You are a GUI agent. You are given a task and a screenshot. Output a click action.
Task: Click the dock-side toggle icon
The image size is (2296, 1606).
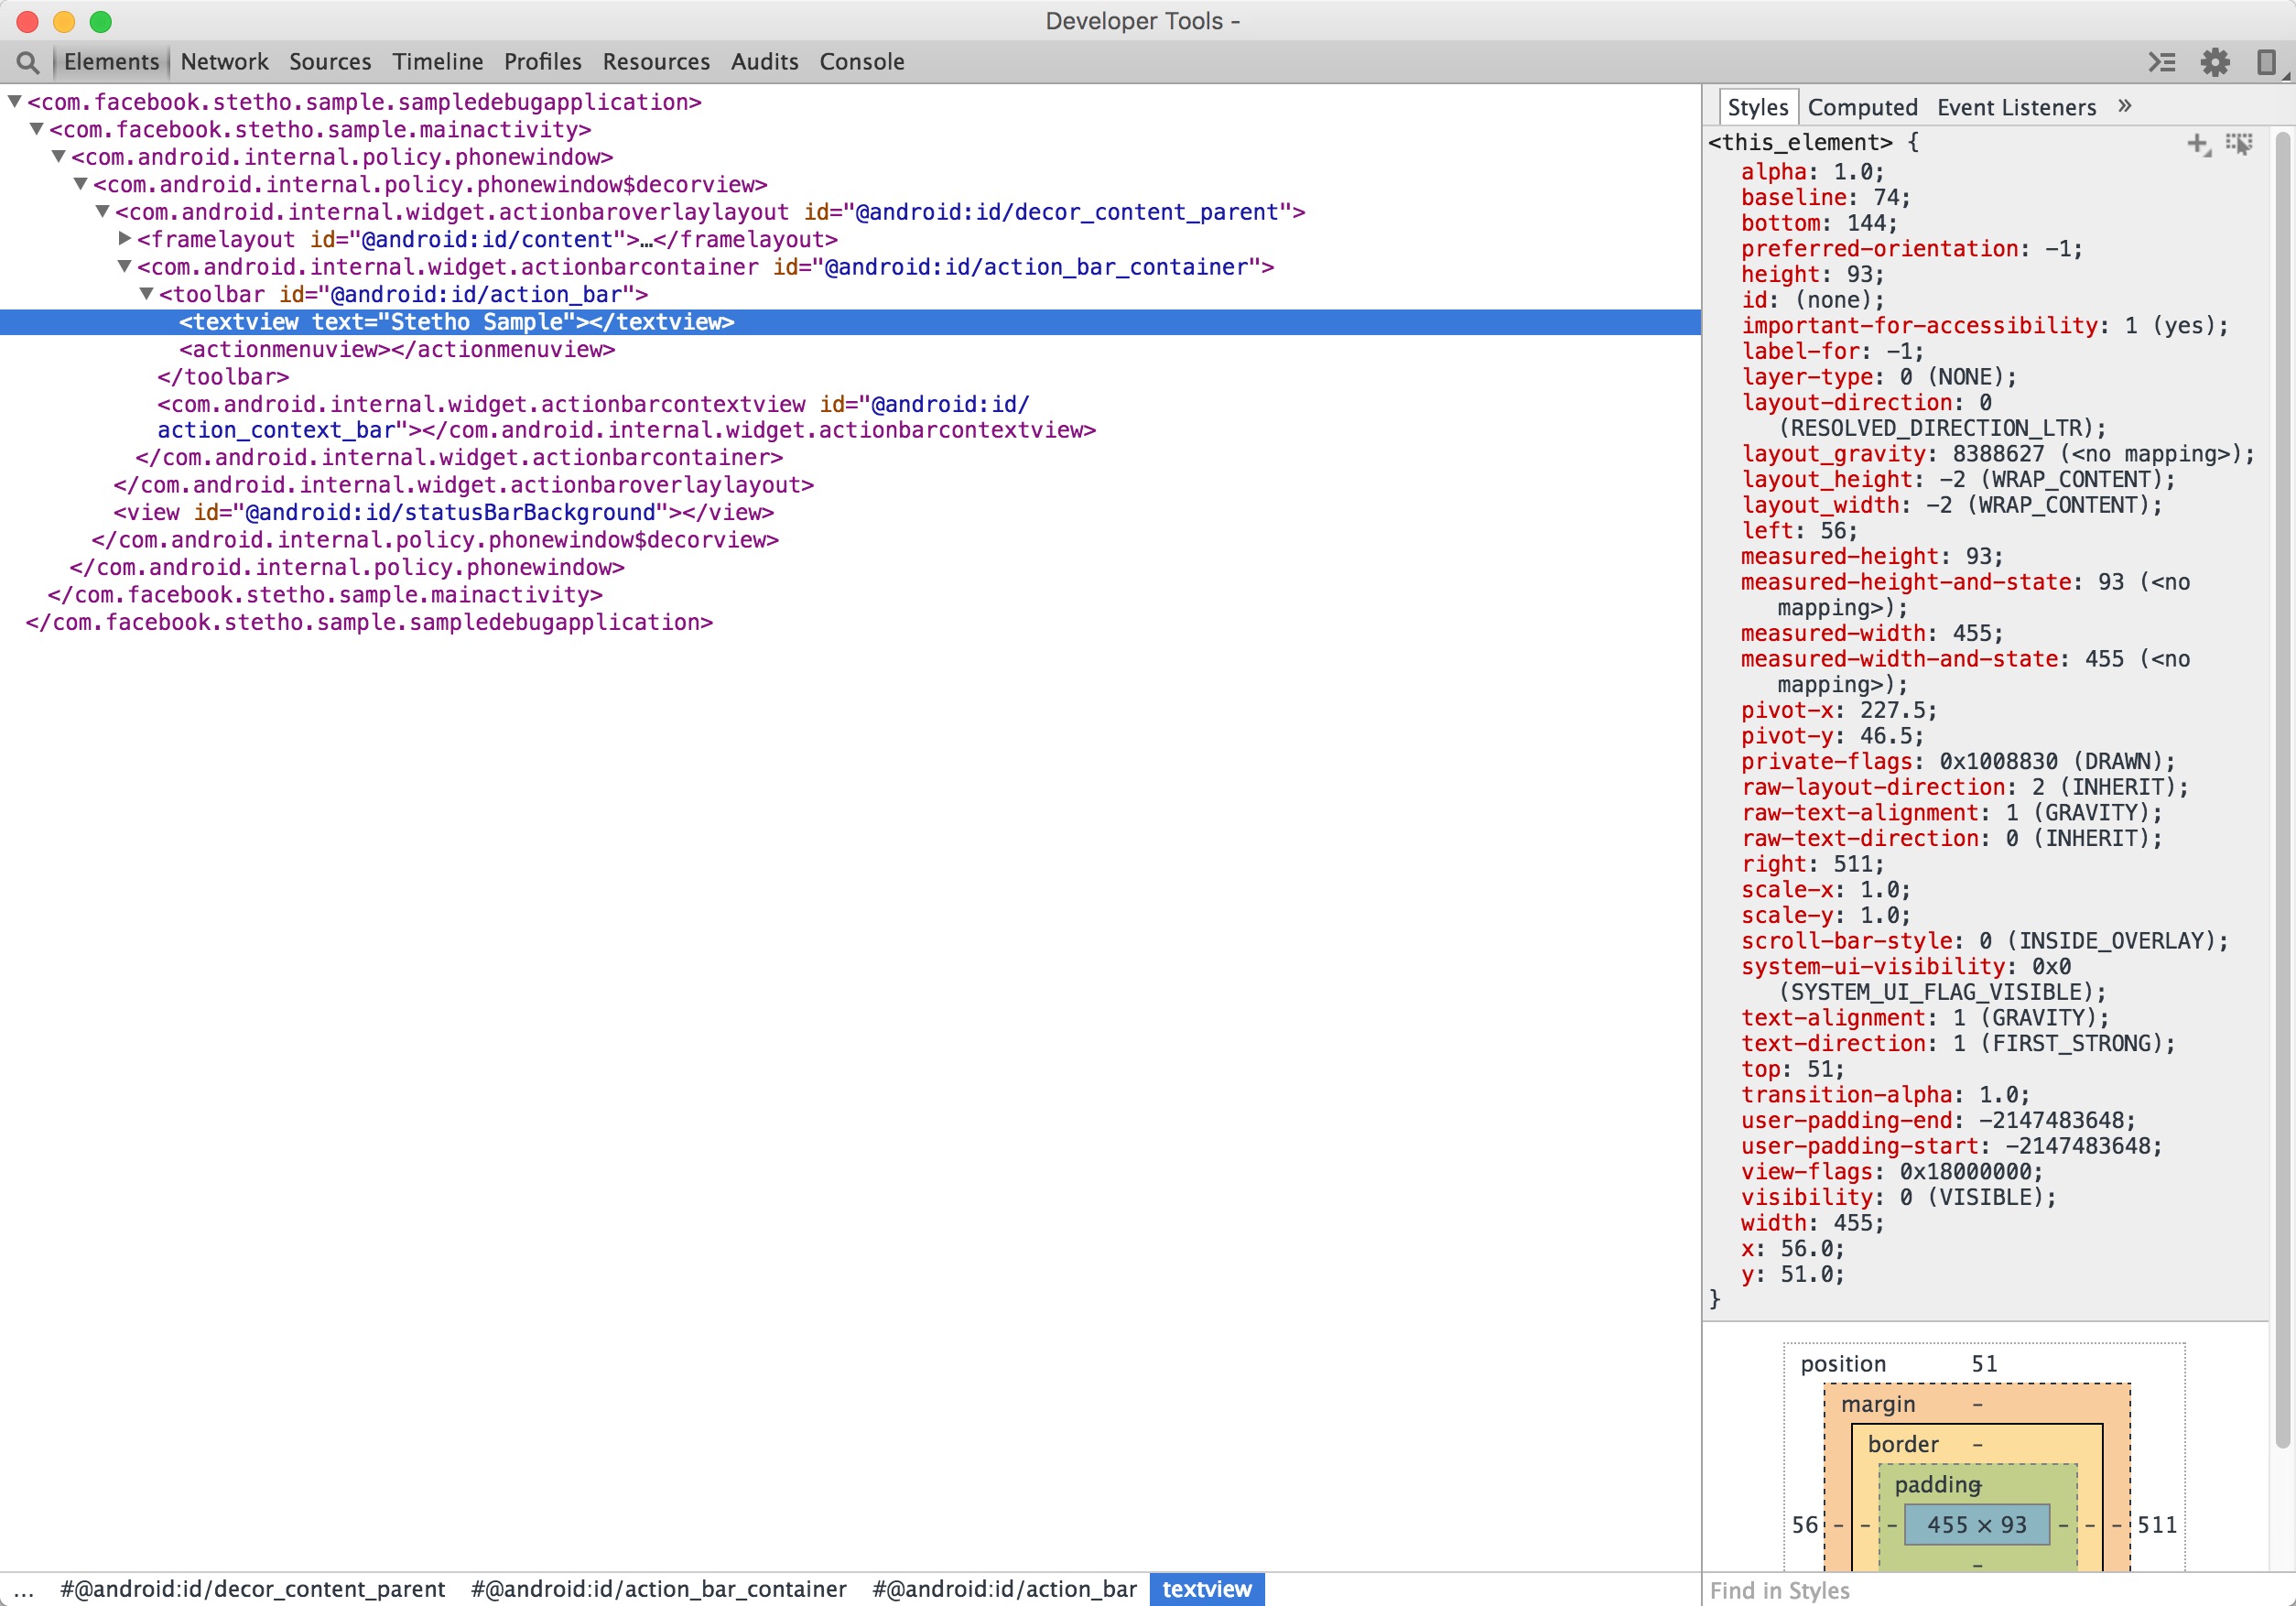click(x=2266, y=62)
